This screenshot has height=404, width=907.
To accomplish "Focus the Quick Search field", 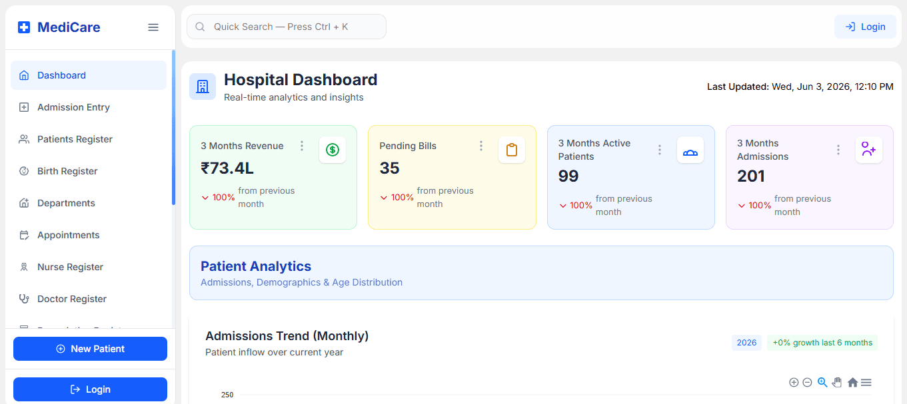I will coord(287,27).
